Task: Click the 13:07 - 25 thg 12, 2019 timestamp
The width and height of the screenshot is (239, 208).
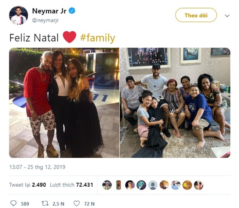Action: [37, 167]
